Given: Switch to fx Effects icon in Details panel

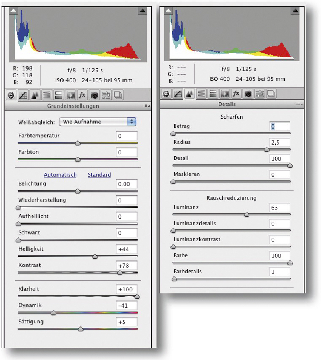Looking at the screenshot, I should coord(236,94).
